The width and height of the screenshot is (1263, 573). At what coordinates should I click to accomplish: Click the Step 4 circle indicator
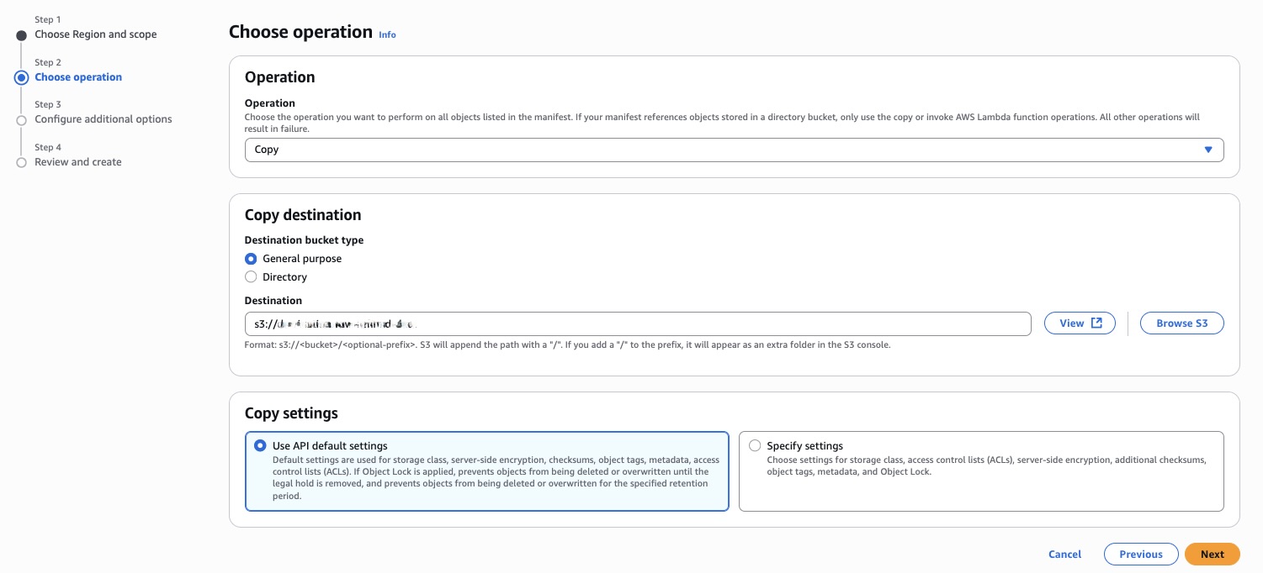tap(22, 163)
